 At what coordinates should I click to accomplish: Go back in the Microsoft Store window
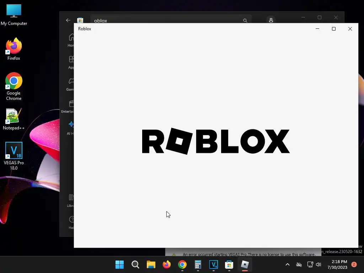point(68,20)
